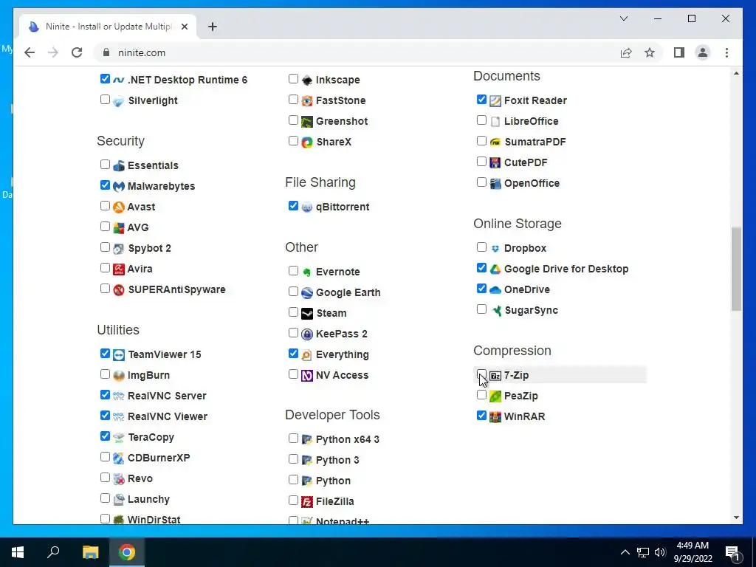Open the share this page icon
756x567 pixels.
click(x=626, y=52)
